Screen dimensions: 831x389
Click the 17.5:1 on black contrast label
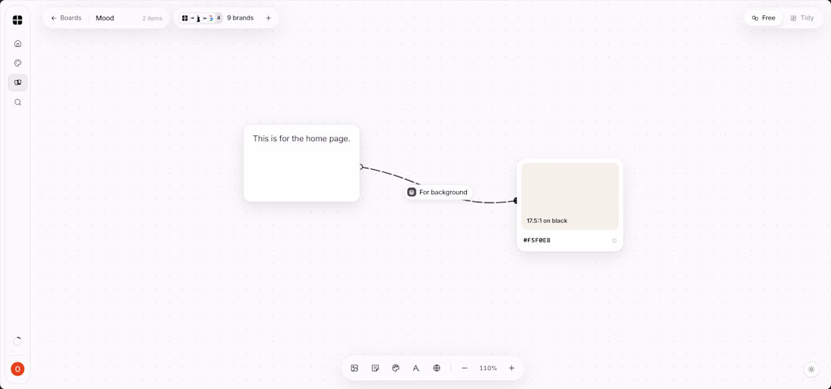coord(547,221)
